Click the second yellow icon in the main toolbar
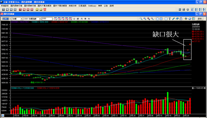Image resolution: width=207 pixels, height=118 pixels. (x=41, y=10)
